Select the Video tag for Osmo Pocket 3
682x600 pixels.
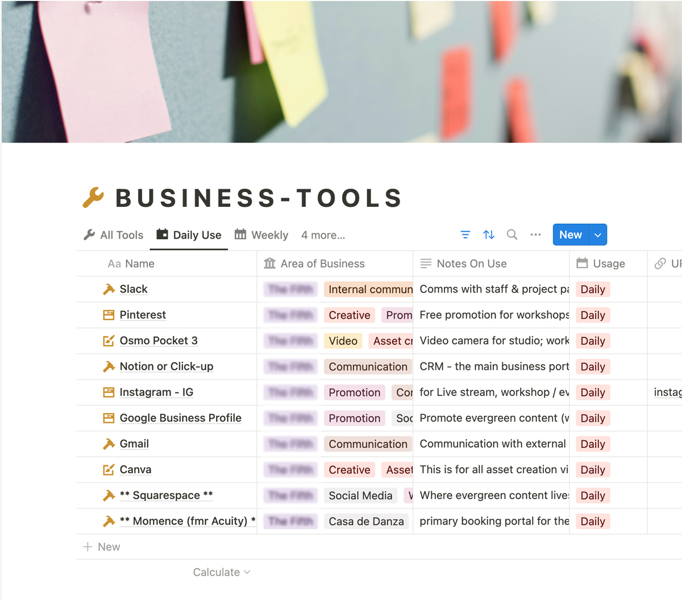[x=343, y=341]
